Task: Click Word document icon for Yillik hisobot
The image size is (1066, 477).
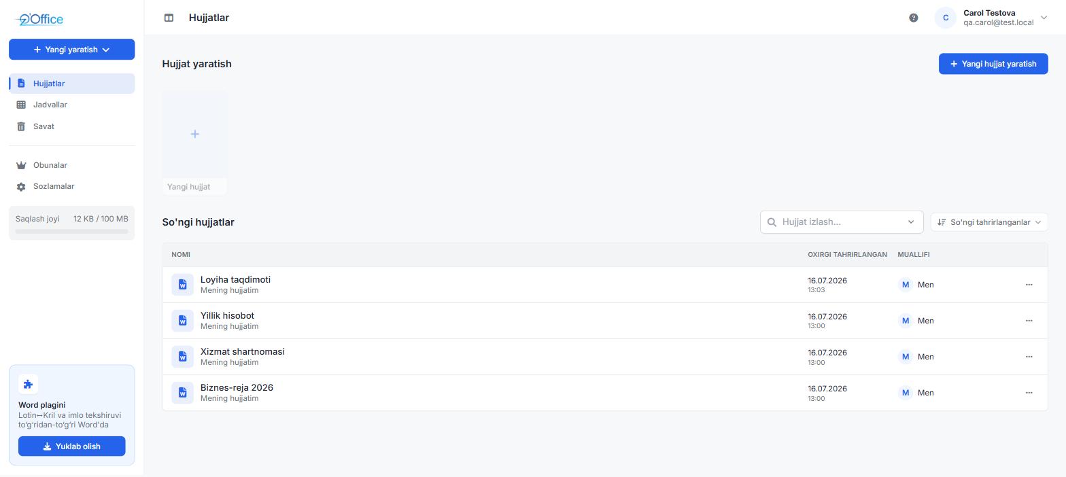Action: tap(182, 321)
